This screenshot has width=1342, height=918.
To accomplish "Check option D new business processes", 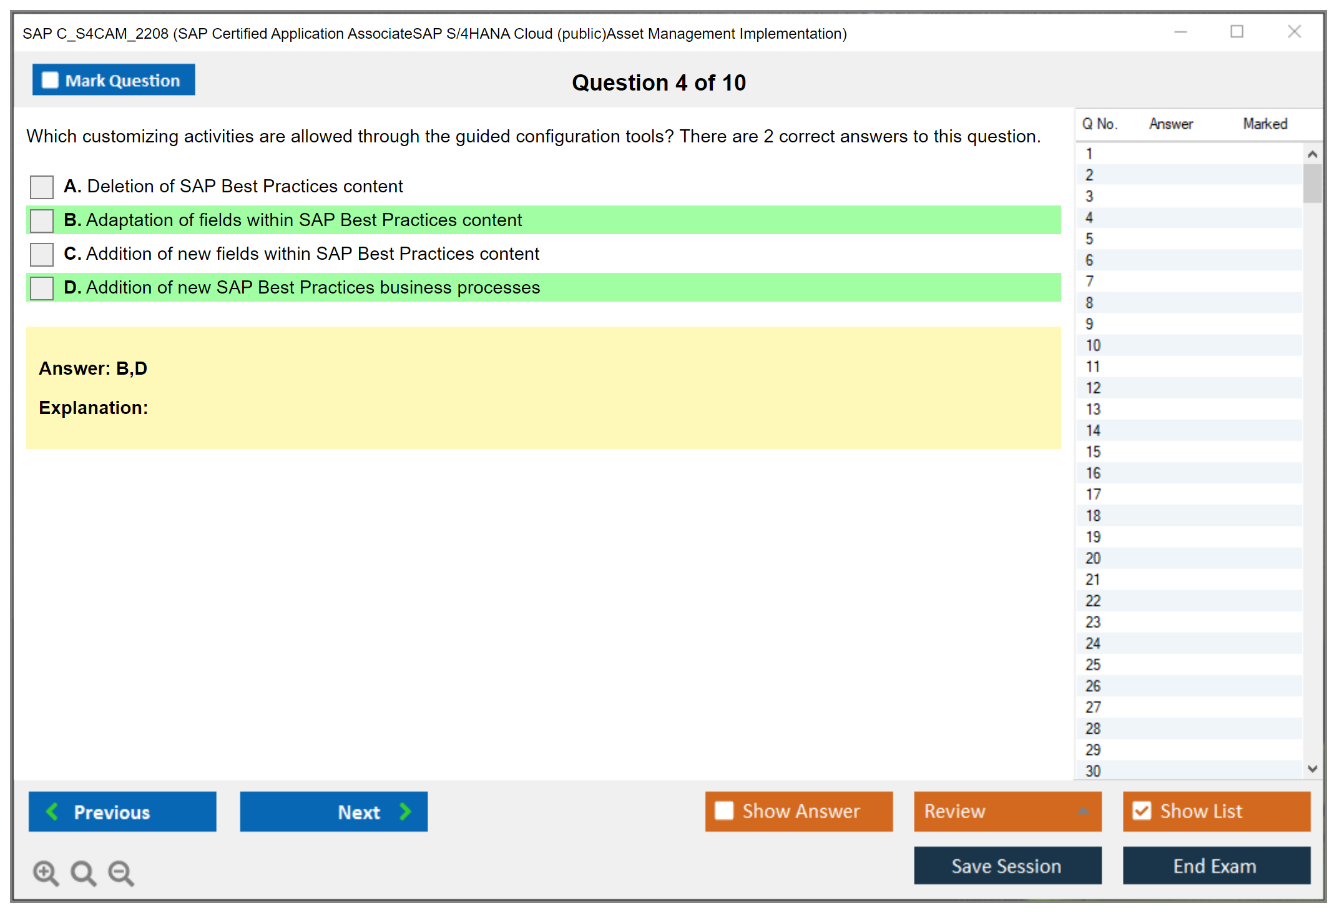I will 42,287.
